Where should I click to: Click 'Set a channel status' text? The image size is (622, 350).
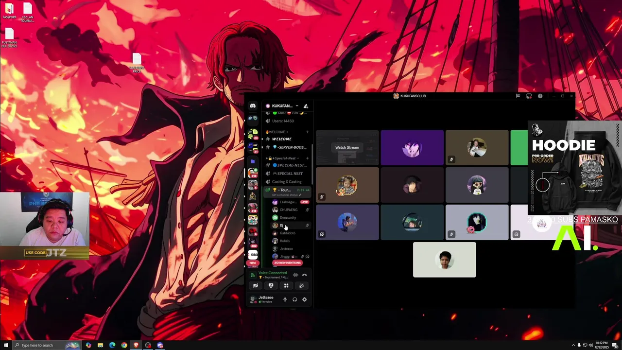click(x=286, y=195)
